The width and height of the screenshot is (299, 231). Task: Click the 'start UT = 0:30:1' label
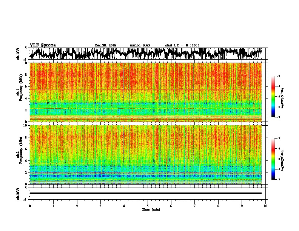point(182,45)
